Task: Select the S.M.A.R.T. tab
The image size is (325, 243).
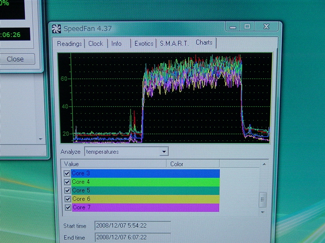Action: pyautogui.click(x=174, y=44)
